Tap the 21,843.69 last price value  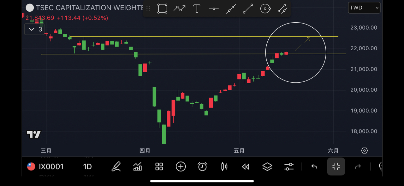coord(40,18)
